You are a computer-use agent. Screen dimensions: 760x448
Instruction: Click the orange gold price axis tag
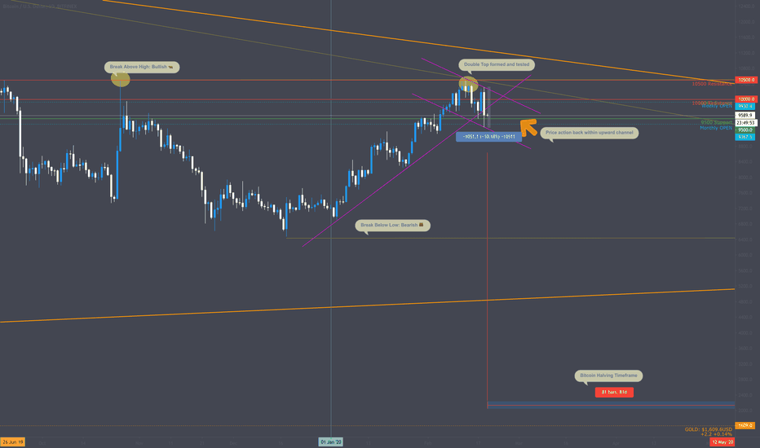pyautogui.click(x=745, y=426)
